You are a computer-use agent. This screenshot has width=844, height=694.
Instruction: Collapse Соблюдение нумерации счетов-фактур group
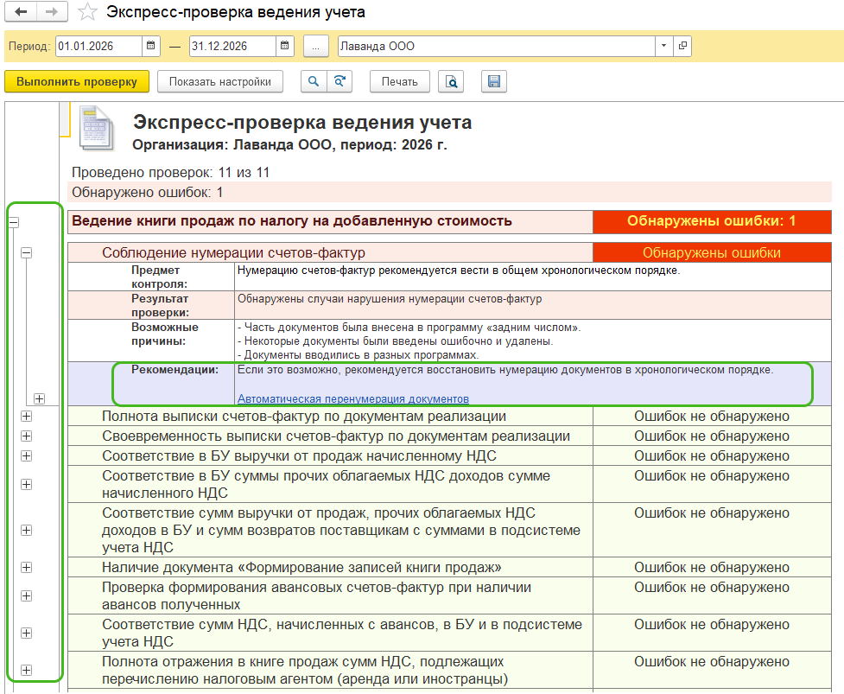pos(26,253)
